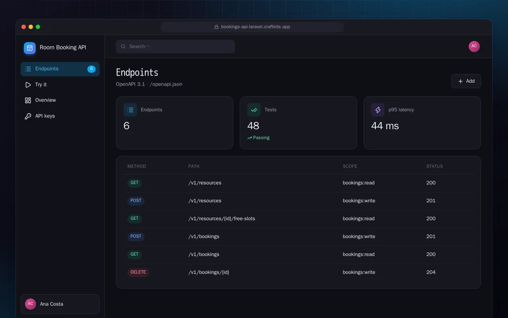508x318 pixels.
Task: Click the Try it play icon
Action: (28, 85)
